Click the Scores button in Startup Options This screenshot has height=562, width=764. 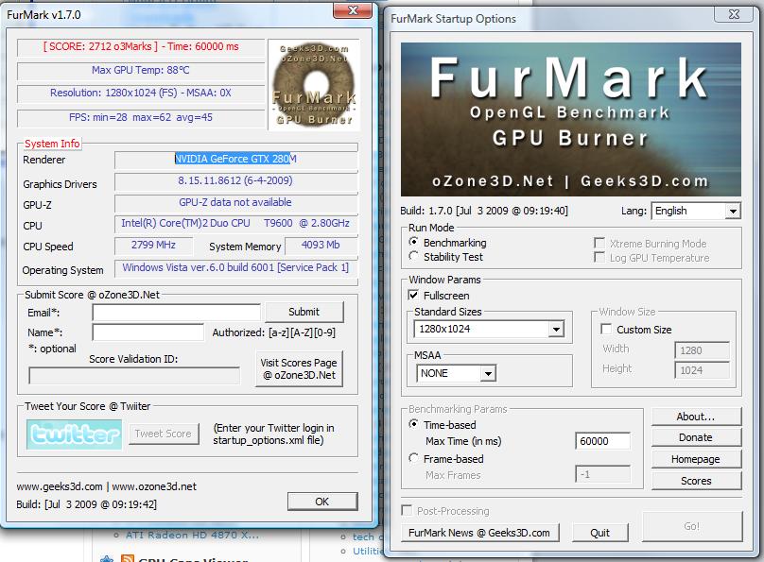[x=696, y=481]
